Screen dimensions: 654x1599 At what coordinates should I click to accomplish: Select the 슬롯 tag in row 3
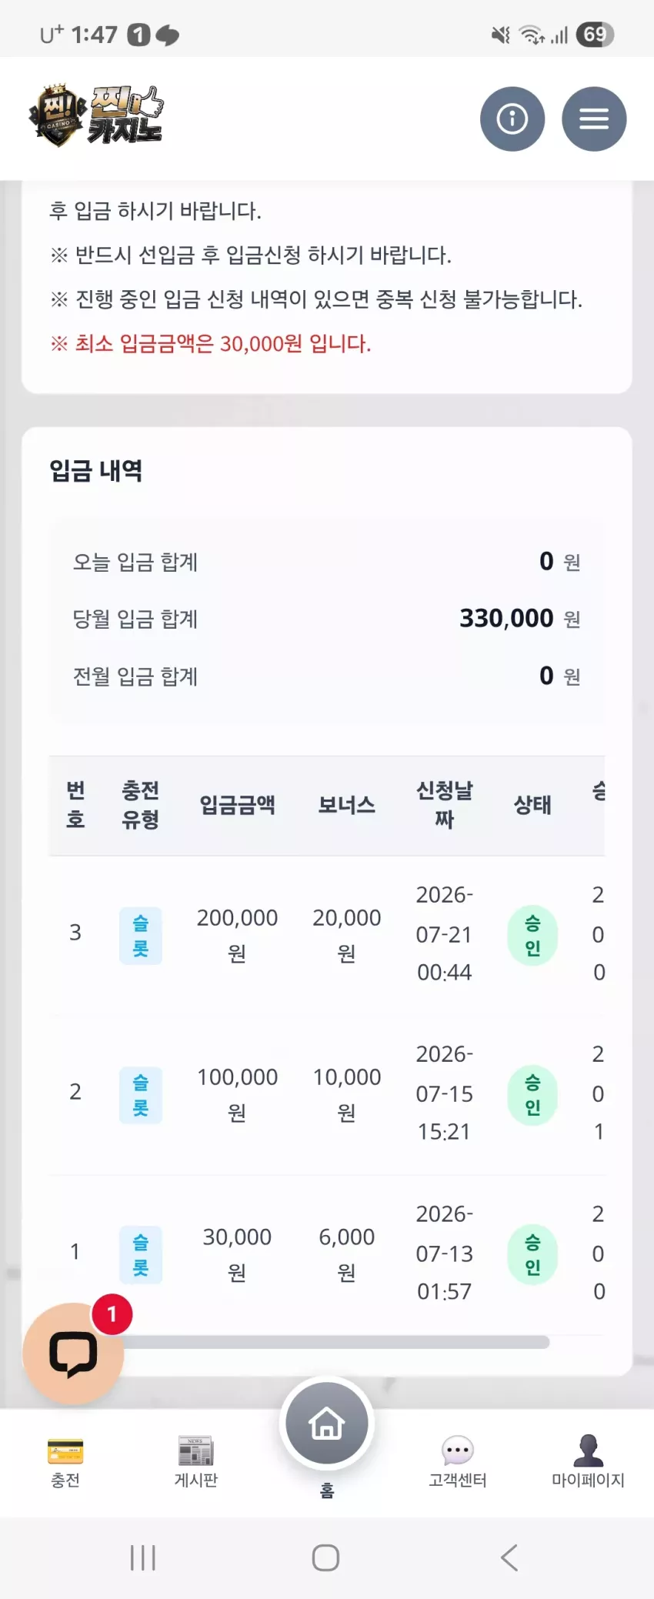(141, 936)
